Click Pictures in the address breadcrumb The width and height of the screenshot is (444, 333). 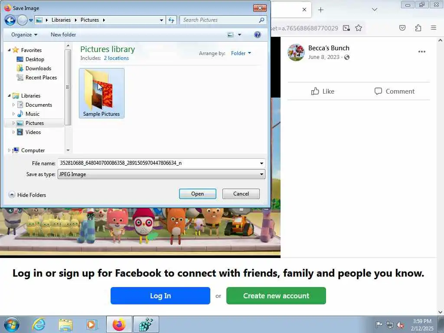click(90, 20)
